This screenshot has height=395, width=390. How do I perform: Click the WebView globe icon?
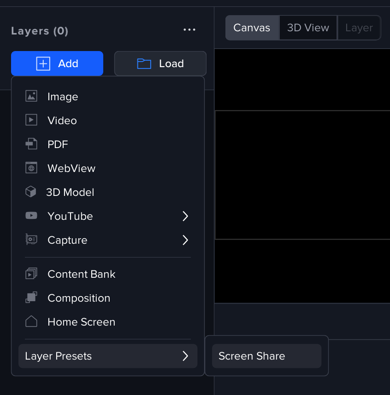click(x=31, y=168)
